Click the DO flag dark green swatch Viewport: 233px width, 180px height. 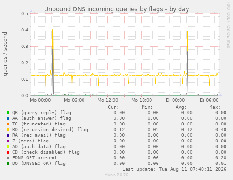(x=8, y=164)
